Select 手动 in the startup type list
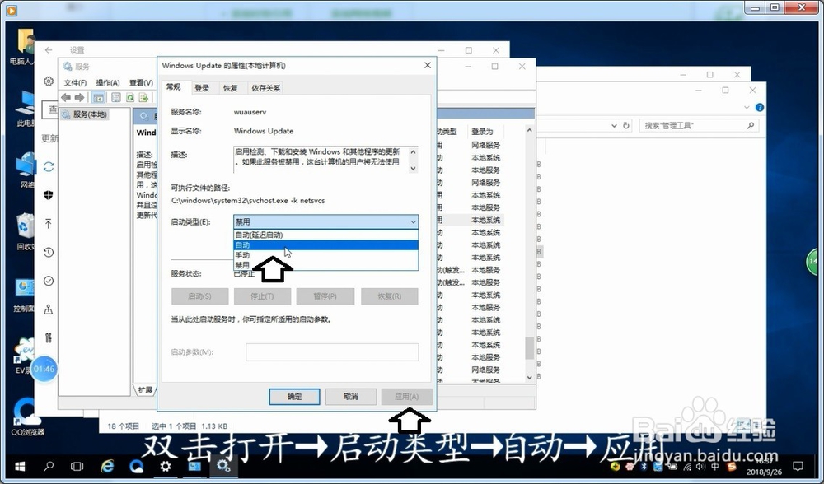Screen dimensions: 824x484 click(325, 254)
